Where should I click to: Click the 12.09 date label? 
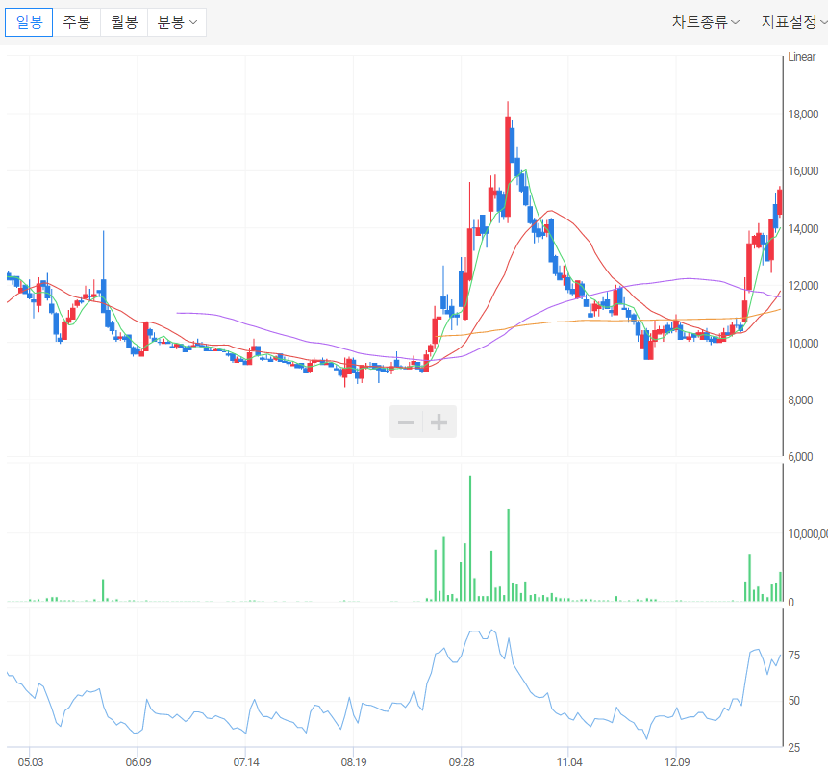click(x=677, y=761)
